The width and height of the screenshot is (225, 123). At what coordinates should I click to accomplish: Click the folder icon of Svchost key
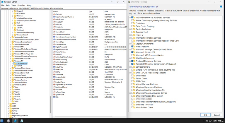click(x=15, y=66)
